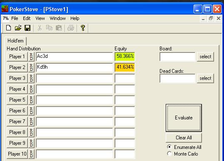Viewport: 224px width, 161px height.
Task: Click the RD button for Player 4
Action: (31, 89)
